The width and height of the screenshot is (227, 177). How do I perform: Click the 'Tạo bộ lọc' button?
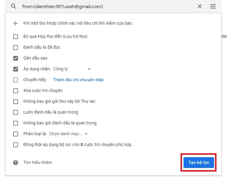click(x=199, y=163)
